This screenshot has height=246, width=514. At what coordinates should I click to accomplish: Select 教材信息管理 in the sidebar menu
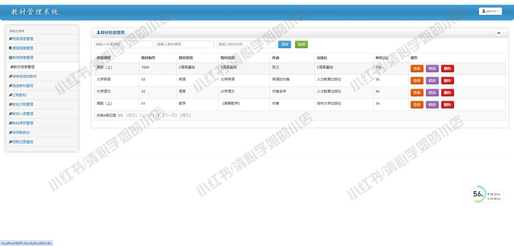tap(22, 67)
